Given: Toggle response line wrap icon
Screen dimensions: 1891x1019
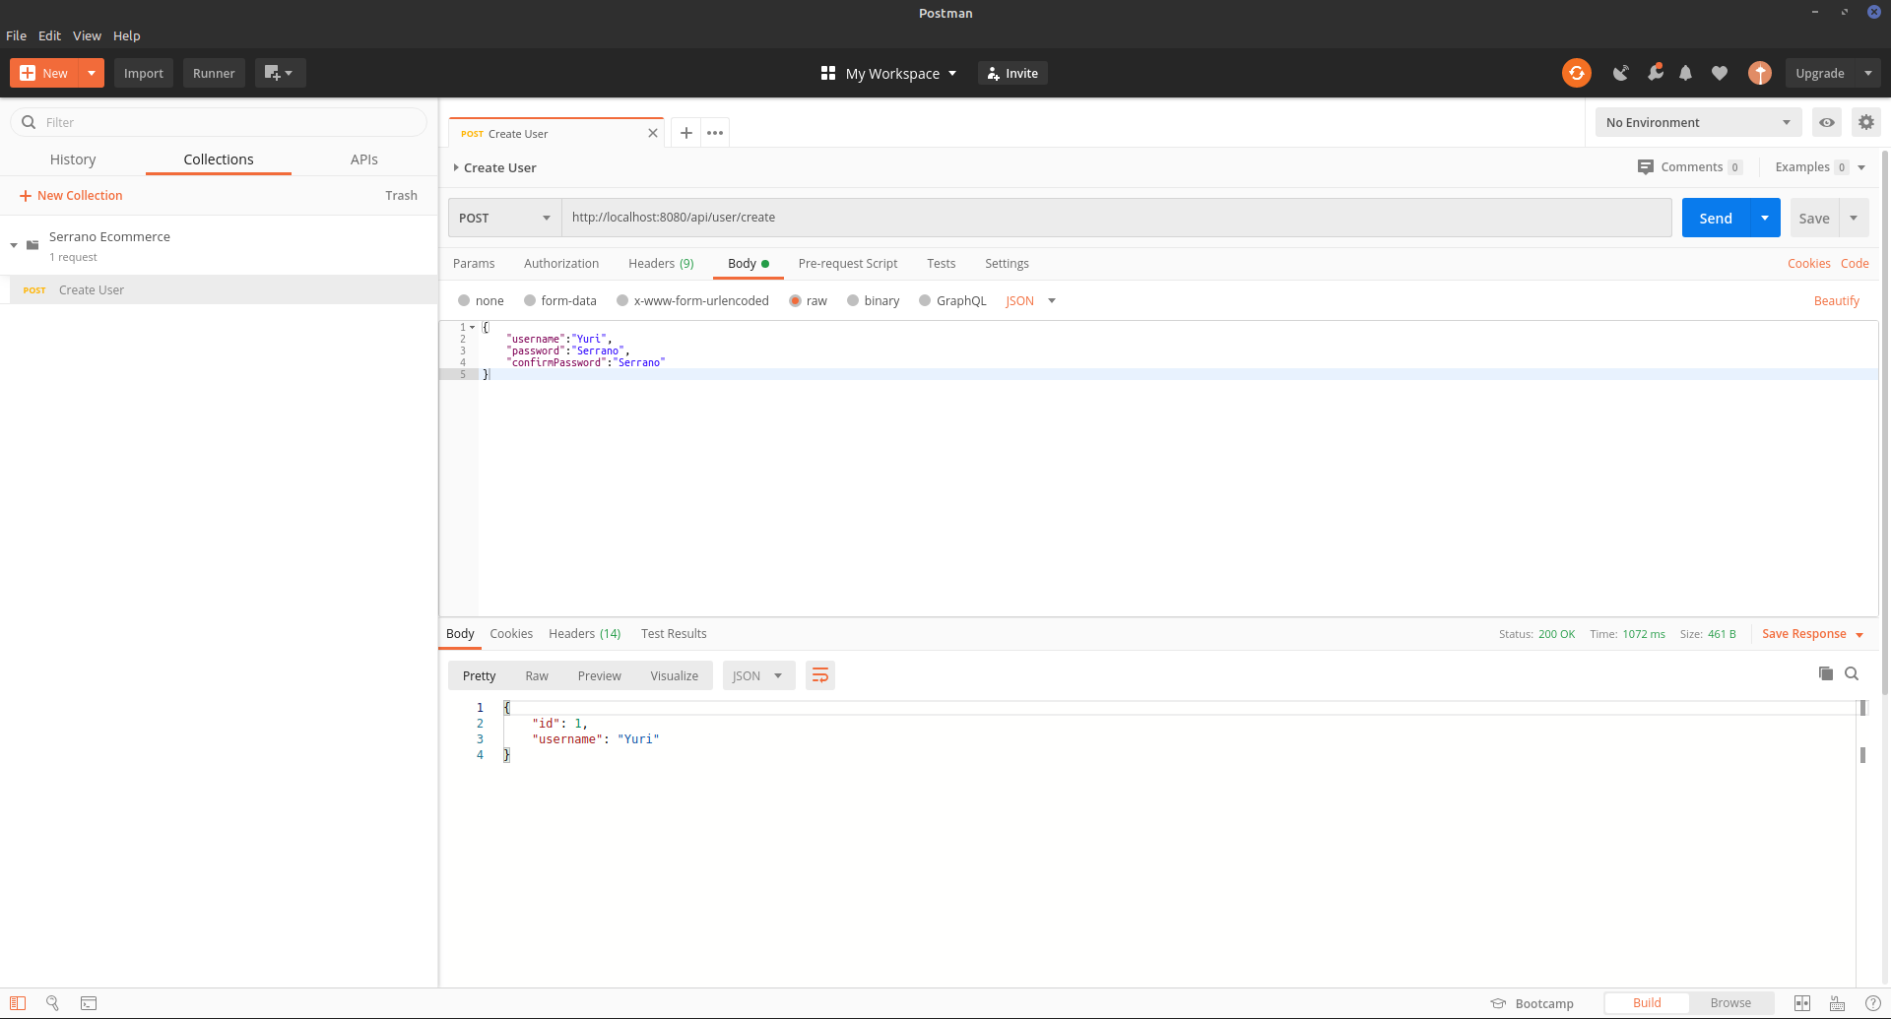Looking at the screenshot, I should [820, 675].
